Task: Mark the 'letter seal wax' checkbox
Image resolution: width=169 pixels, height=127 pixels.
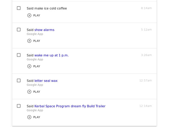Action: click(19, 80)
